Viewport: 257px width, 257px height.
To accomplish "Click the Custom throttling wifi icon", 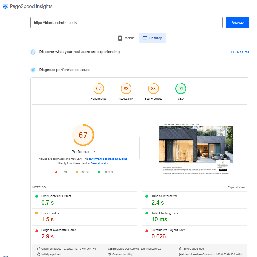I will [x=110, y=254].
